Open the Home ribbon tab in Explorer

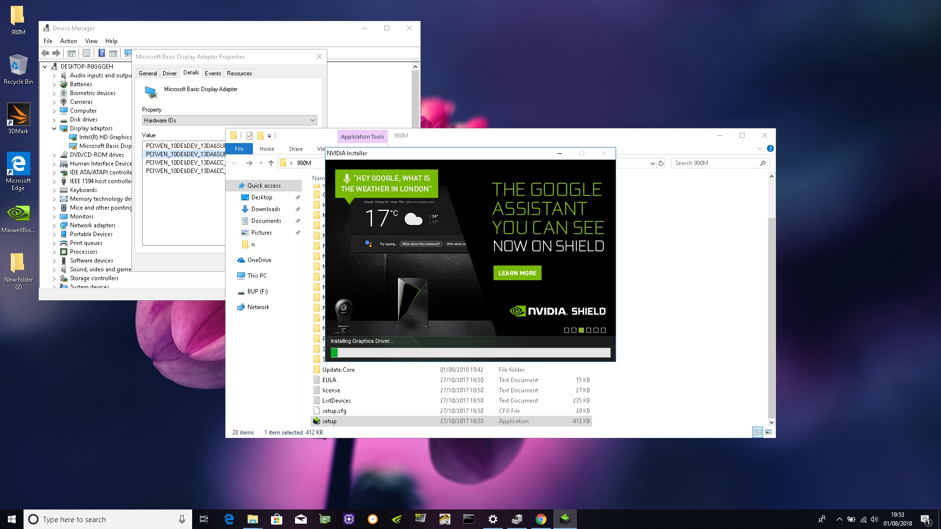pos(267,149)
